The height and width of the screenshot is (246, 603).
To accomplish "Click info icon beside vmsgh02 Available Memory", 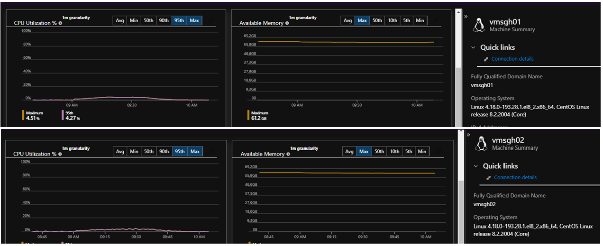I will 288,154.
